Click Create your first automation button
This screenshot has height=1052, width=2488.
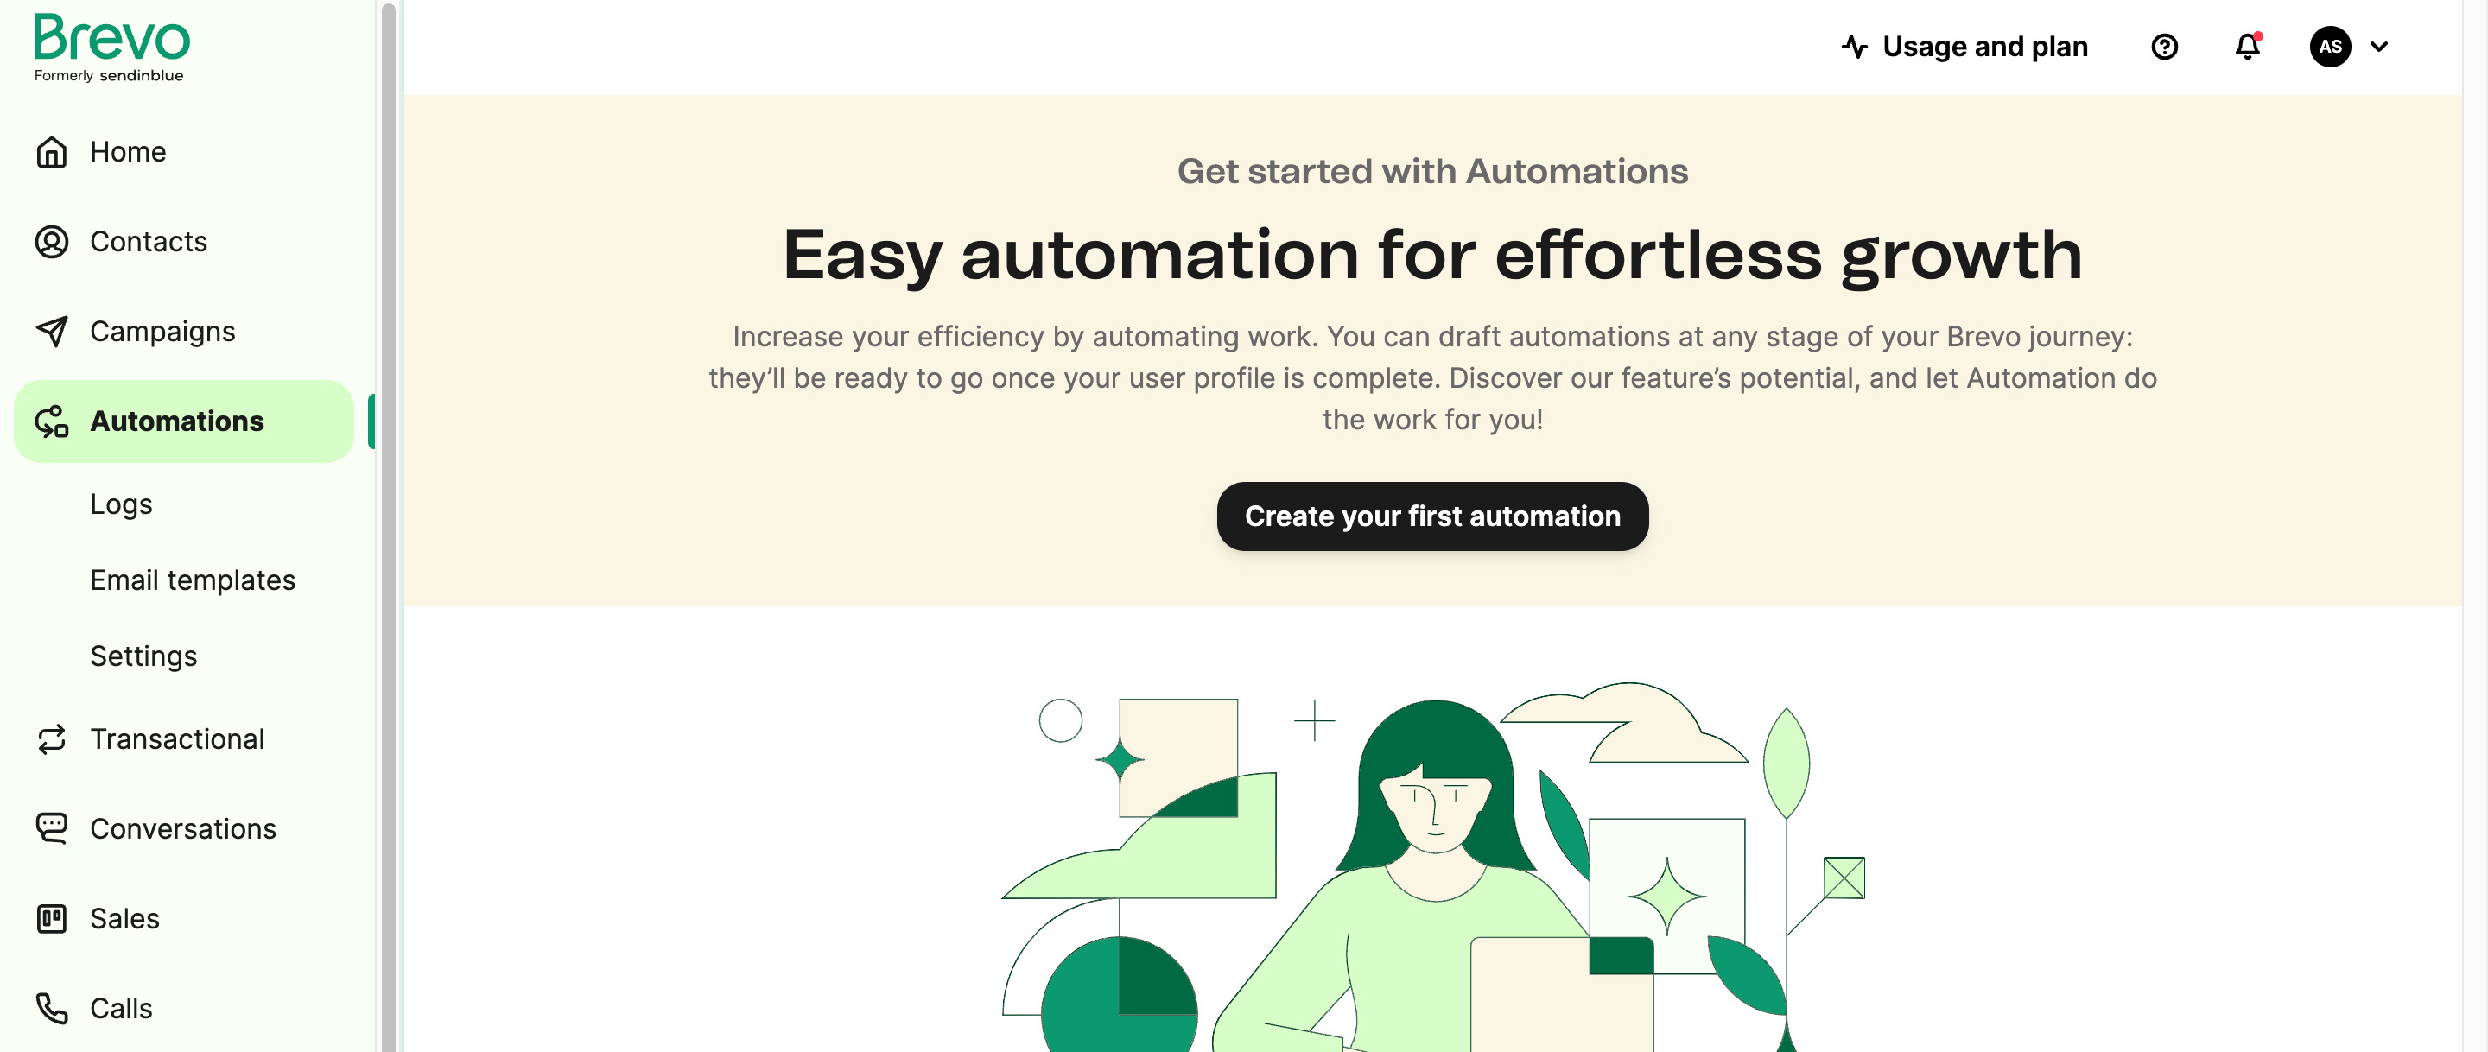pos(1433,516)
